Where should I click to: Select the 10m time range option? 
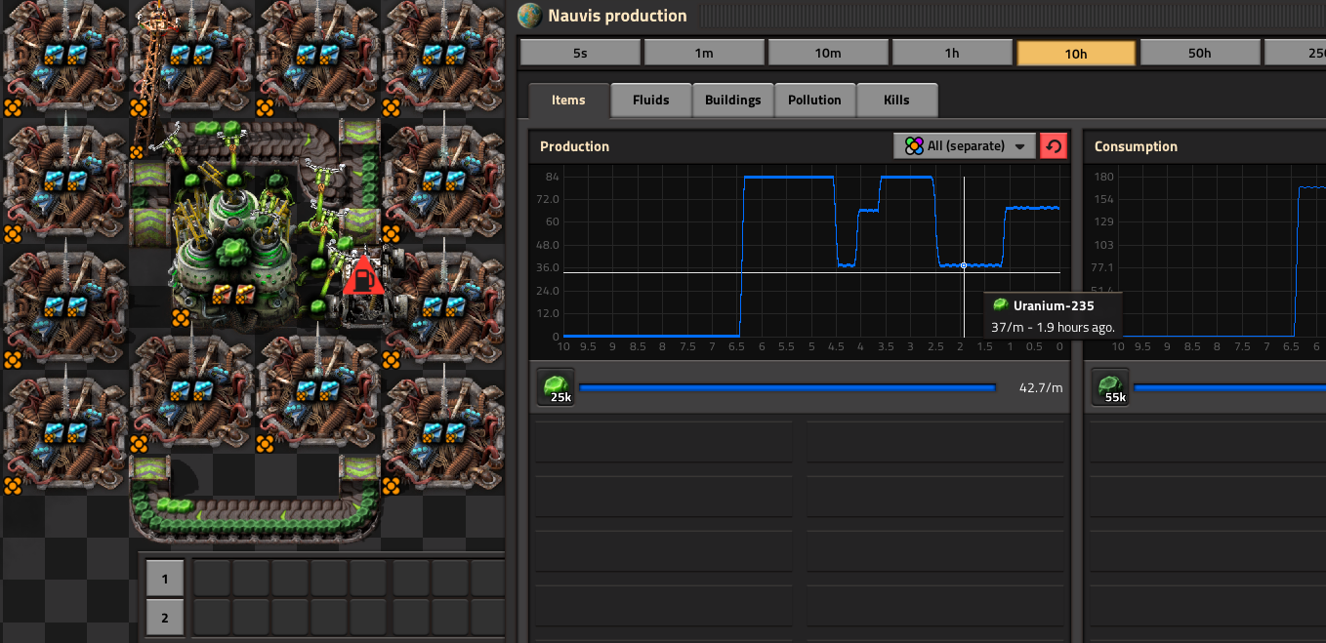click(x=828, y=54)
